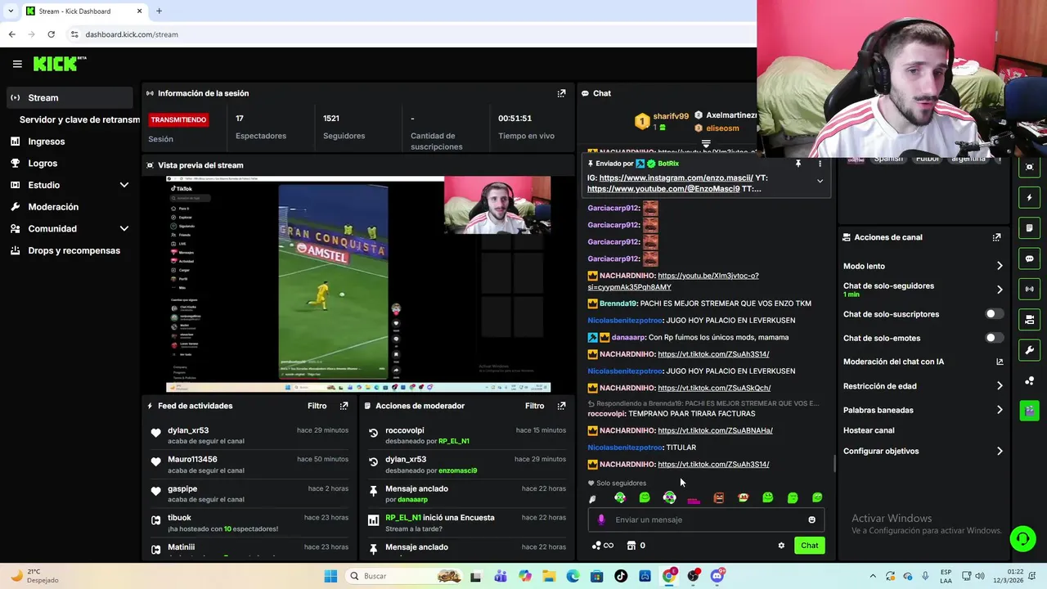Click the chat scrollbar
Viewport: 1047px width, 589px height.
[834, 464]
